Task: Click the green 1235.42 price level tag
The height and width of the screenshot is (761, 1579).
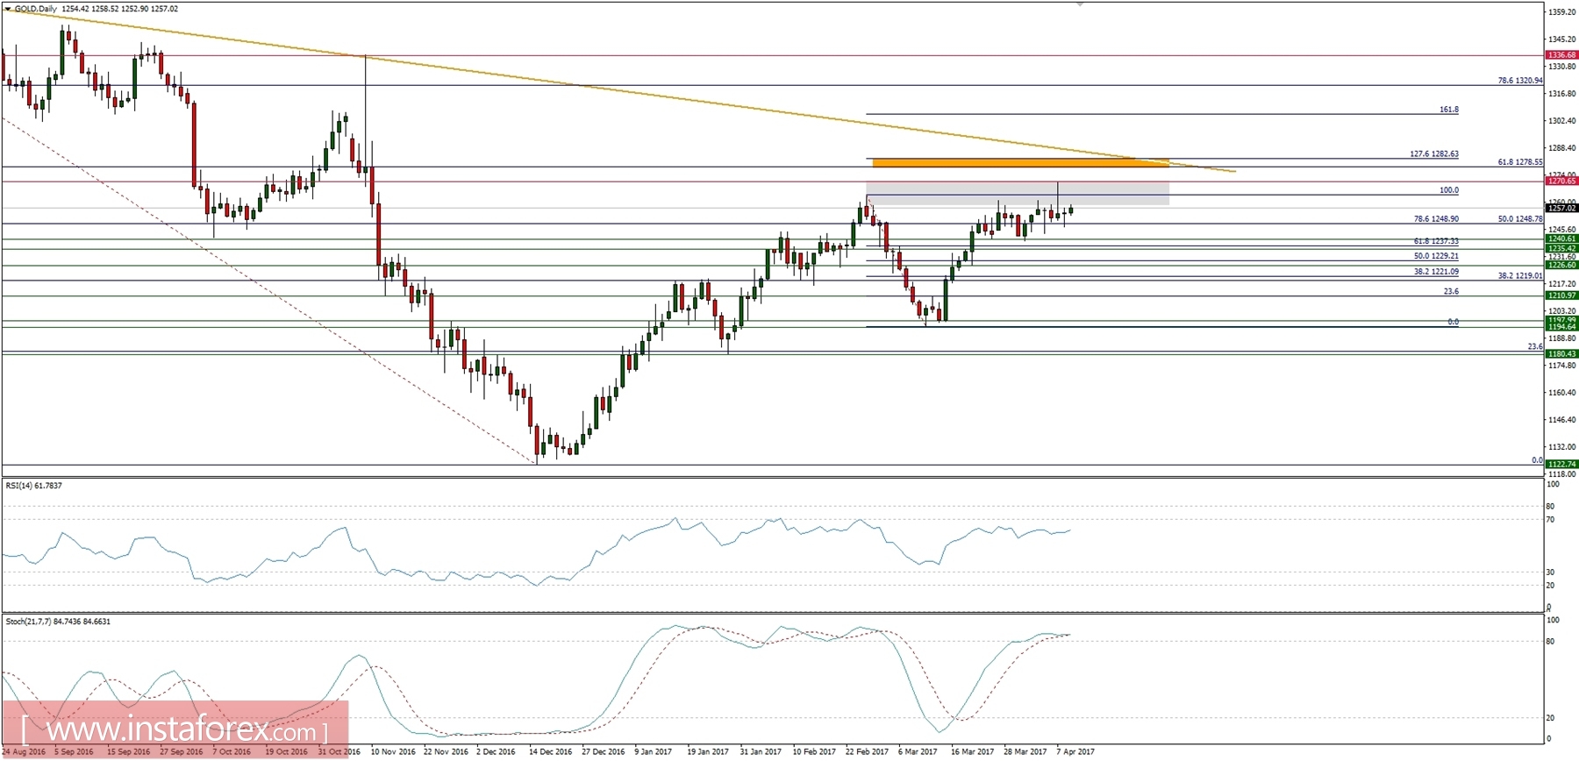Action: point(1561,248)
